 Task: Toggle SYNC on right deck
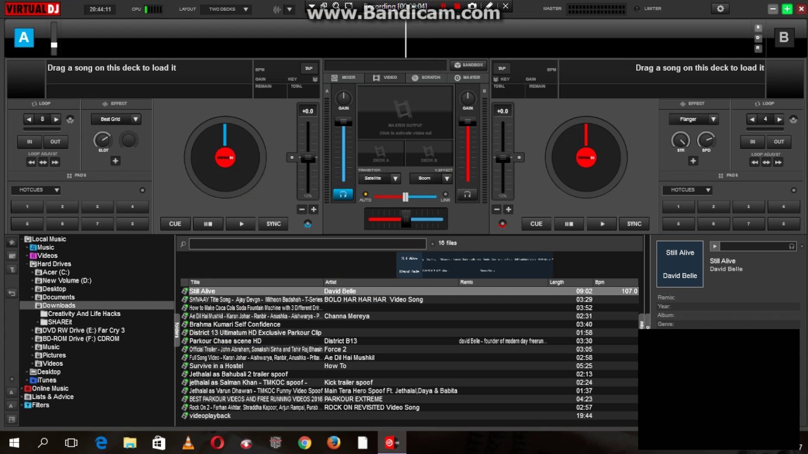click(x=634, y=224)
